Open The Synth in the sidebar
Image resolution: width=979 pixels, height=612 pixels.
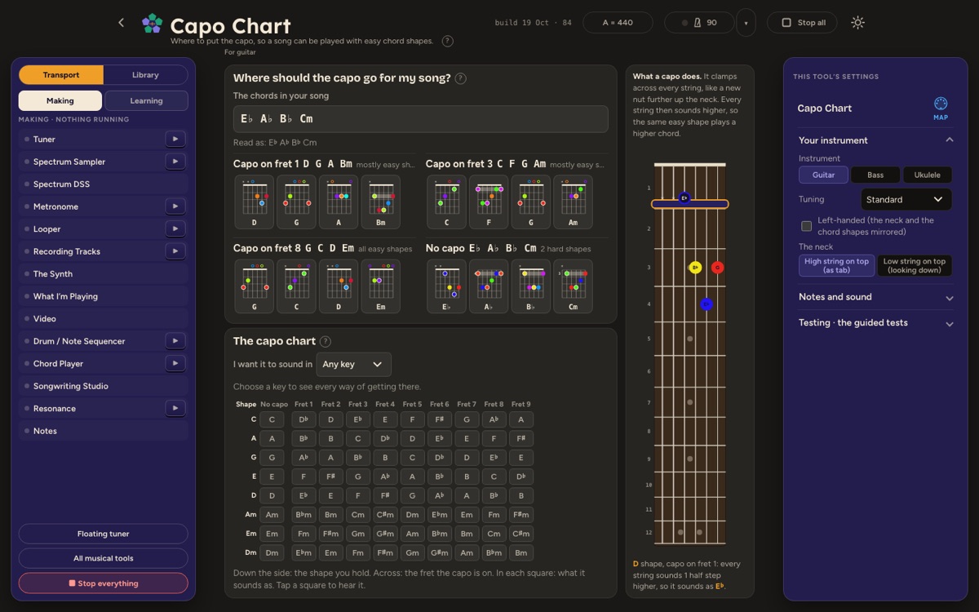pyautogui.click(x=103, y=274)
